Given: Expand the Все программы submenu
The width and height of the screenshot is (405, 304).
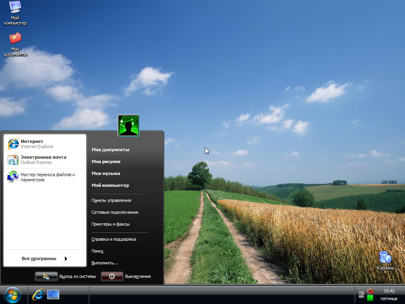Looking at the screenshot, I should click(x=44, y=258).
